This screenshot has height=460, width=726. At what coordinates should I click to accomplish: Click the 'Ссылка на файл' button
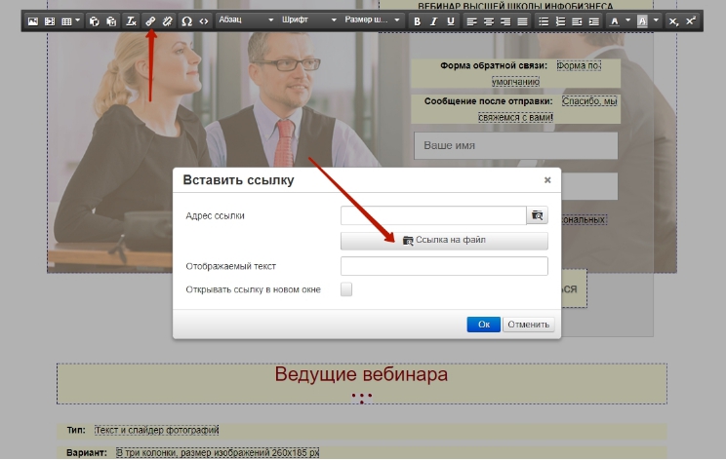point(444,240)
